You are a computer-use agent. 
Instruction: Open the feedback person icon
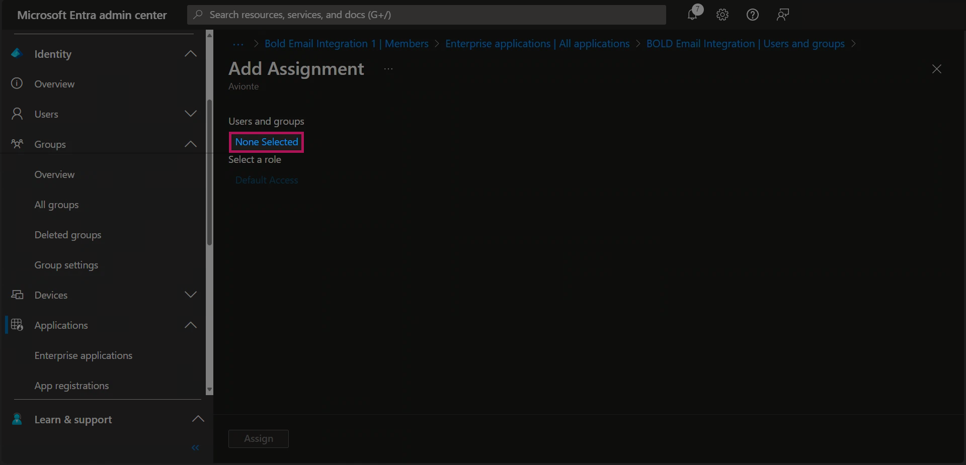click(782, 15)
